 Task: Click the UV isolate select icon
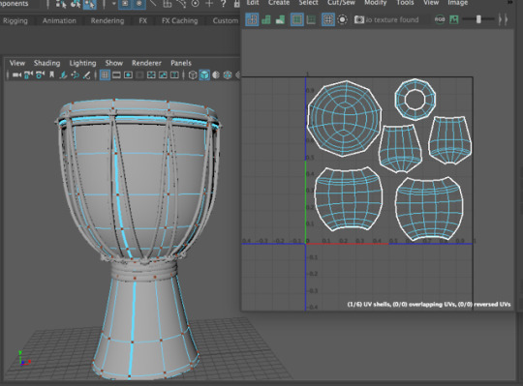(342, 19)
